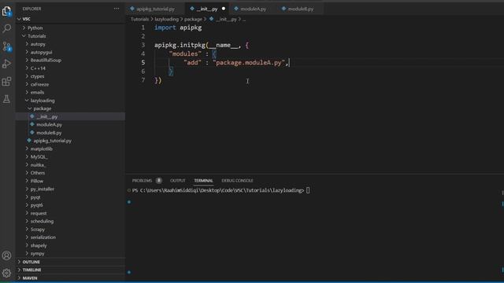Open the PROBLEMS panel tab
The width and height of the screenshot is (504, 283).
tap(142, 181)
